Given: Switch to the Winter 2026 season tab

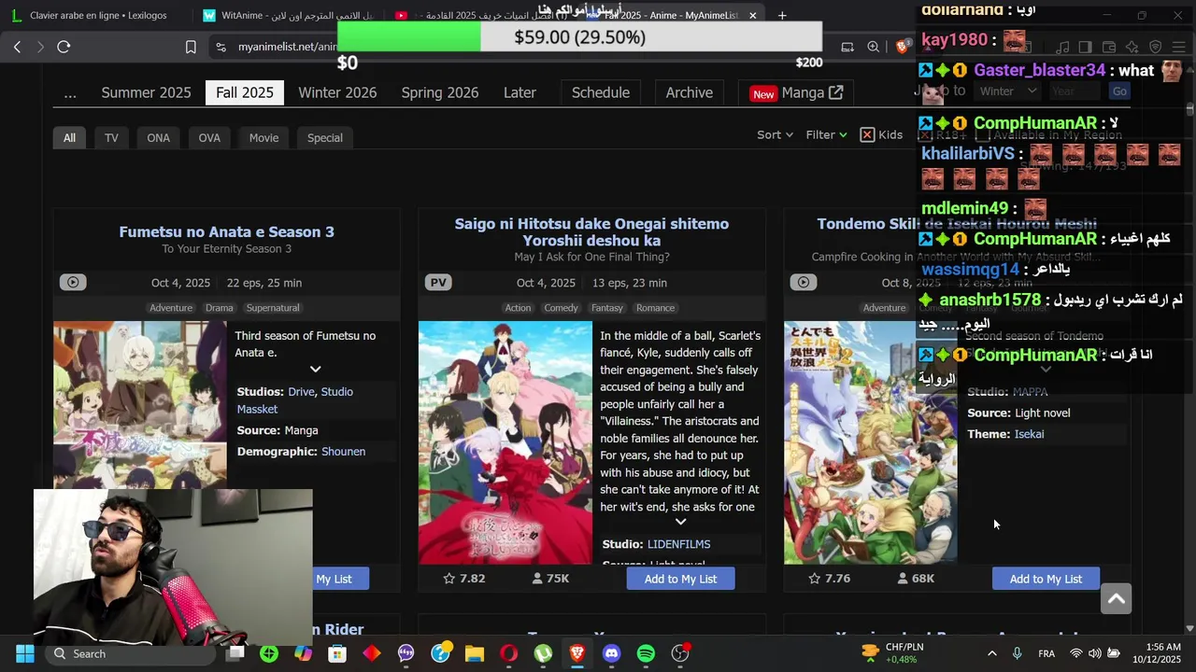Looking at the screenshot, I should (x=337, y=92).
